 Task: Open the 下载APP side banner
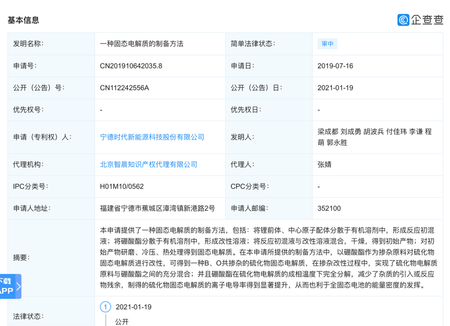[x=10, y=286]
